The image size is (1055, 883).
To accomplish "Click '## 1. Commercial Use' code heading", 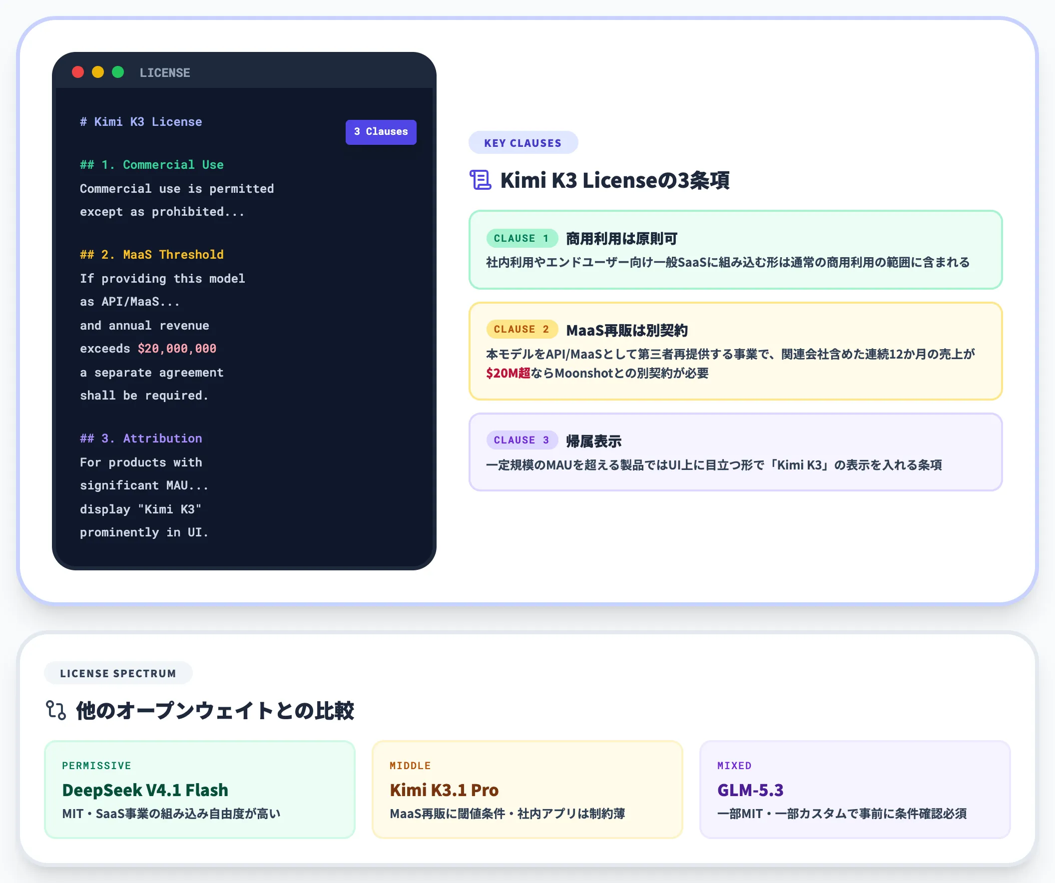I will (x=152, y=165).
